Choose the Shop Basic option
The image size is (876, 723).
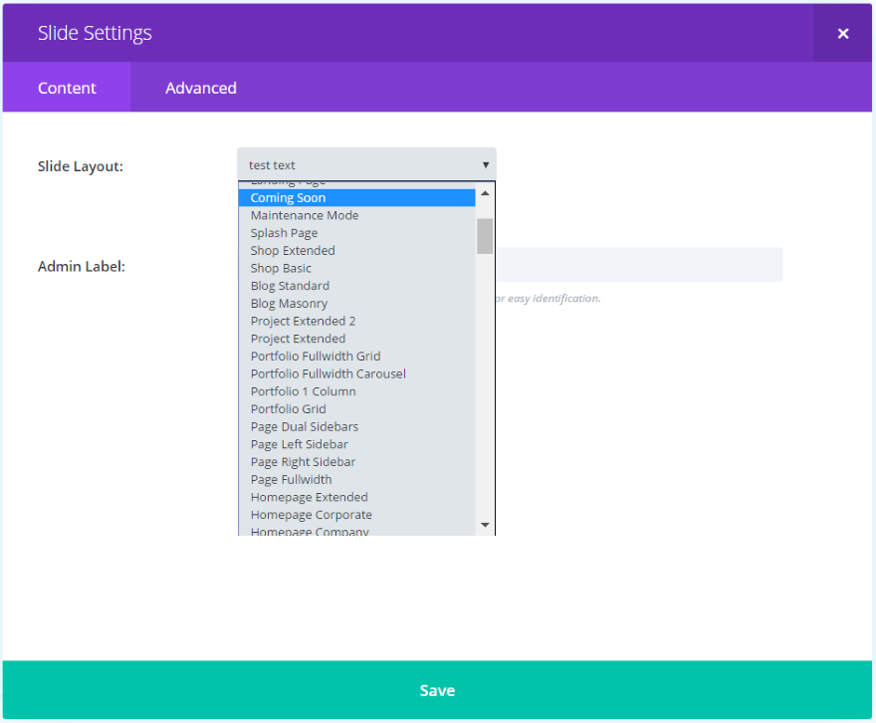(x=281, y=269)
